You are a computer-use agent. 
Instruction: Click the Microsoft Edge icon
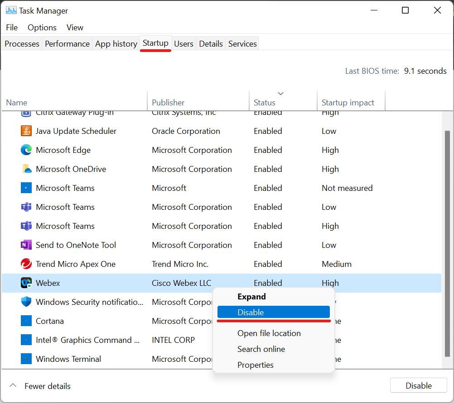click(26, 150)
